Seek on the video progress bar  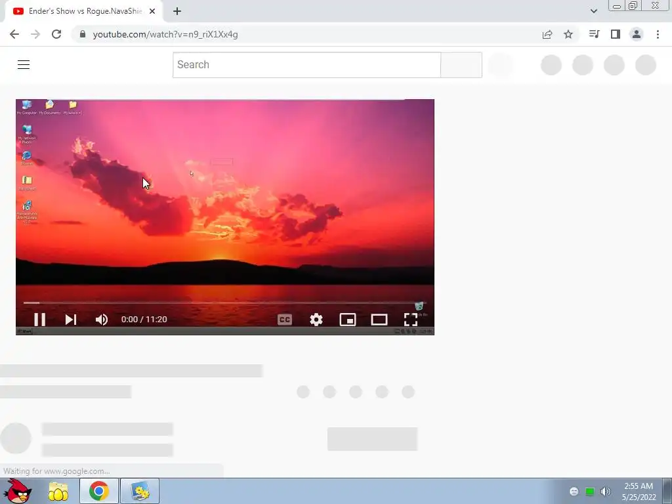pos(225,303)
